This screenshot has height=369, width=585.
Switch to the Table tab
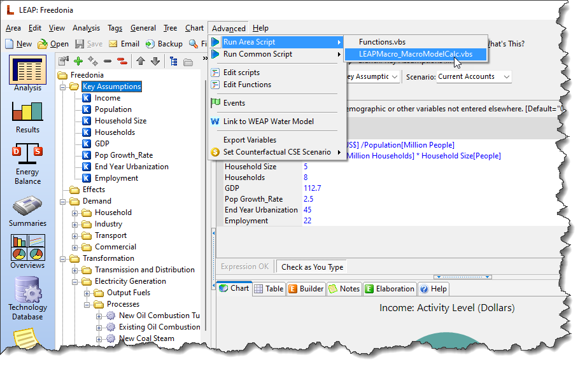269,288
